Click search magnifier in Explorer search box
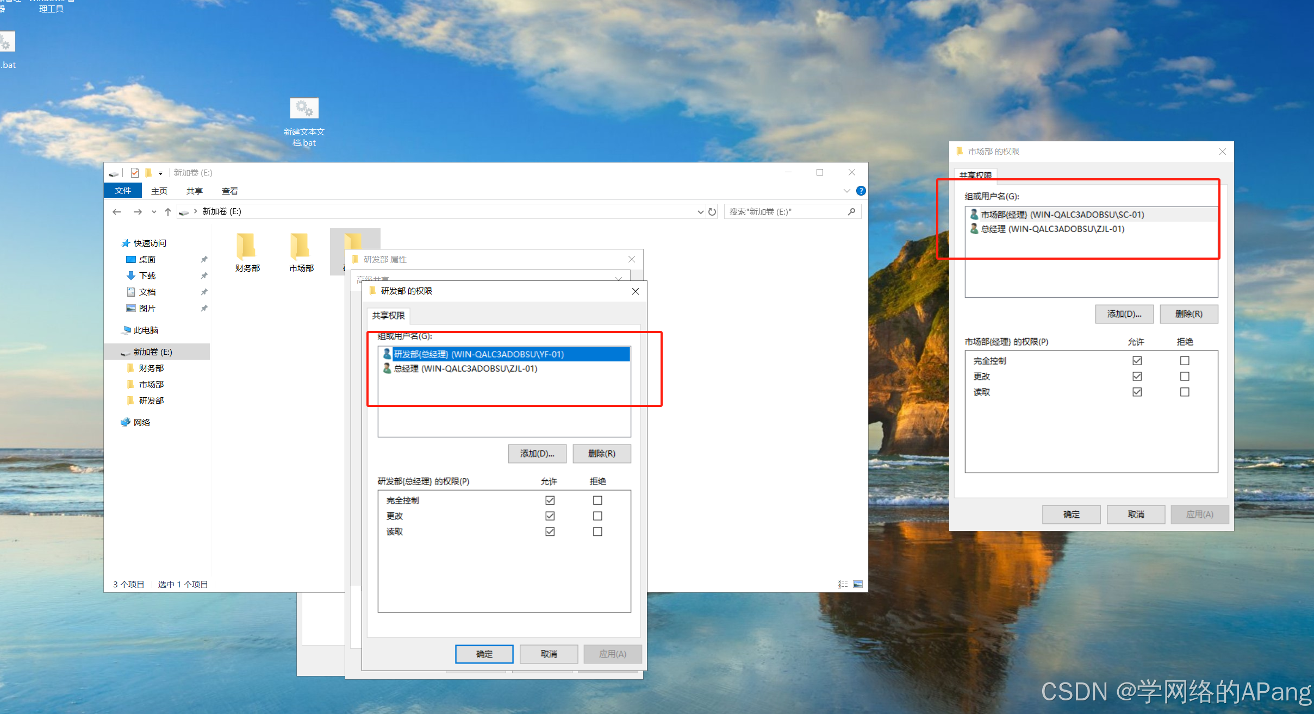The image size is (1314, 714). [x=851, y=212]
